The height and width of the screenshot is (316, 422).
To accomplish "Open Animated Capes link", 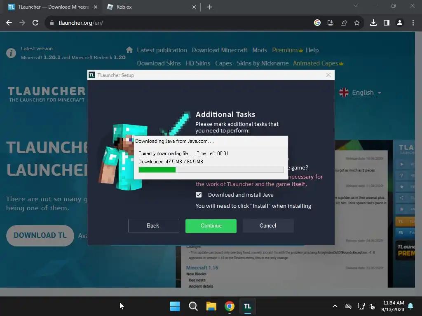I will click(318, 63).
